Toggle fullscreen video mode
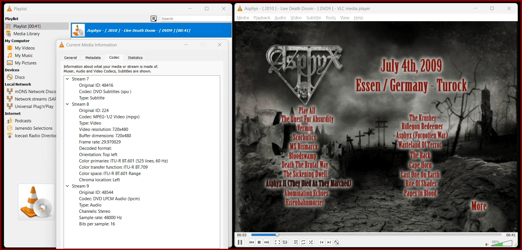The height and width of the screenshot is (250, 522). coord(277,242)
